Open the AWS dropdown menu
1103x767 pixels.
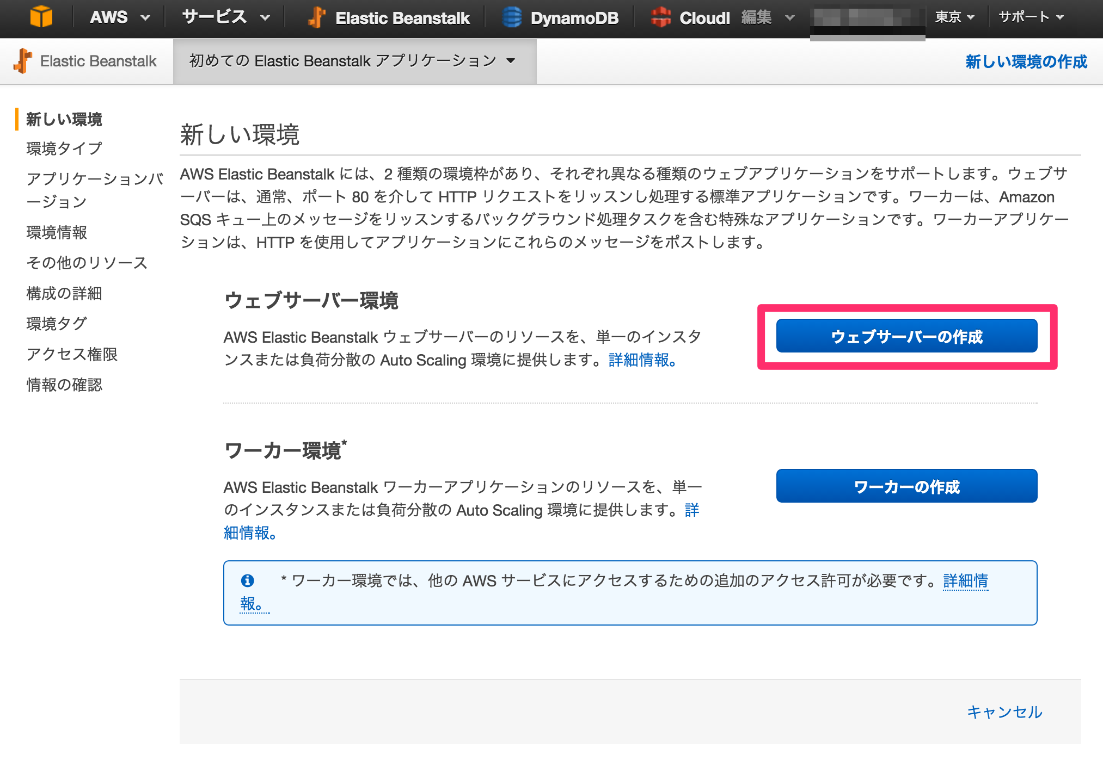(x=120, y=17)
